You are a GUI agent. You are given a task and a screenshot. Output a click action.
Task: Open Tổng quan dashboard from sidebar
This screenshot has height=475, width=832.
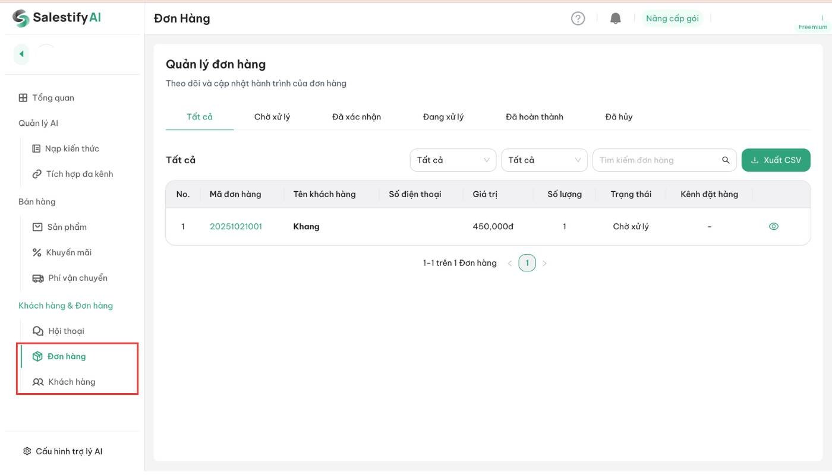click(53, 98)
